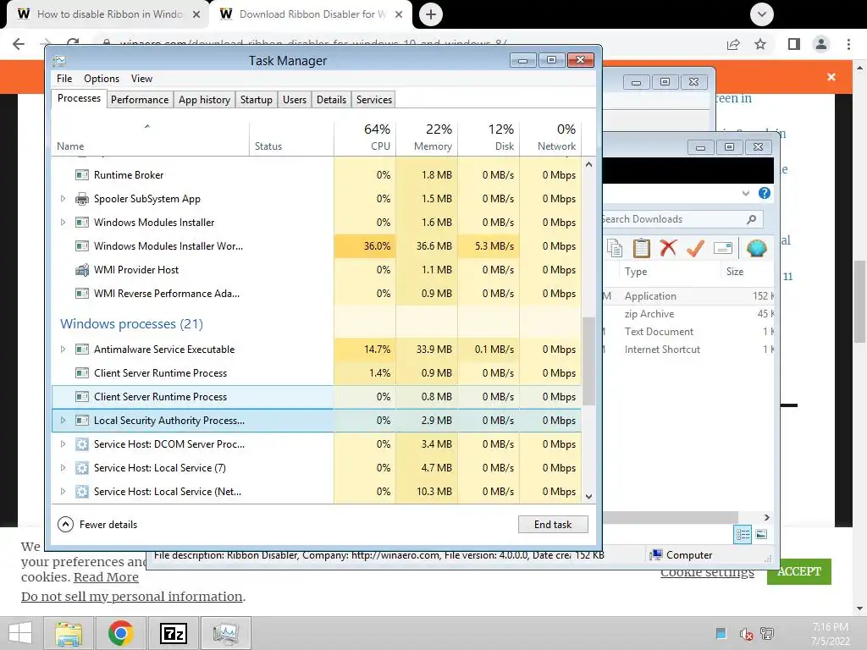Viewport: 867px width, 650px height.
Task: Sort processes by Status column
Action: 291,137
